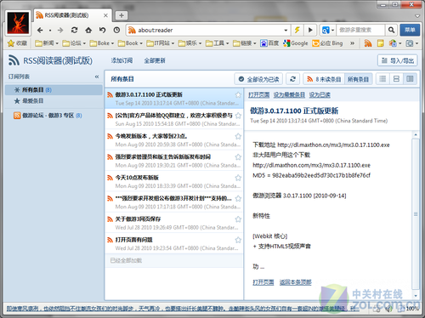Click the mark all as read button
The image size is (425, 318).
pos(259,79)
